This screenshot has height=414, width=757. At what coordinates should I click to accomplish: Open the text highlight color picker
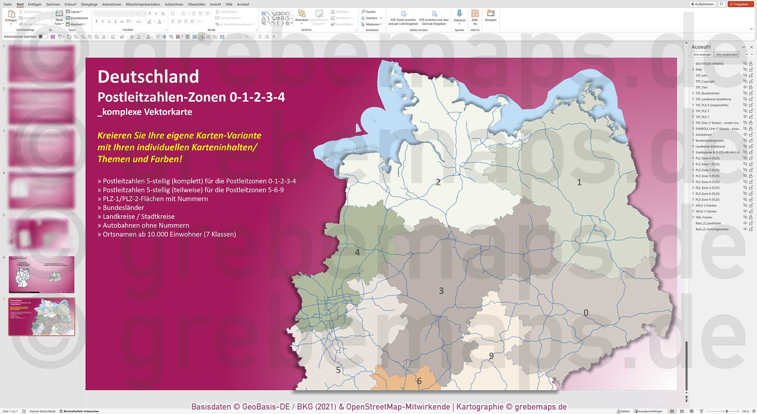(154, 21)
